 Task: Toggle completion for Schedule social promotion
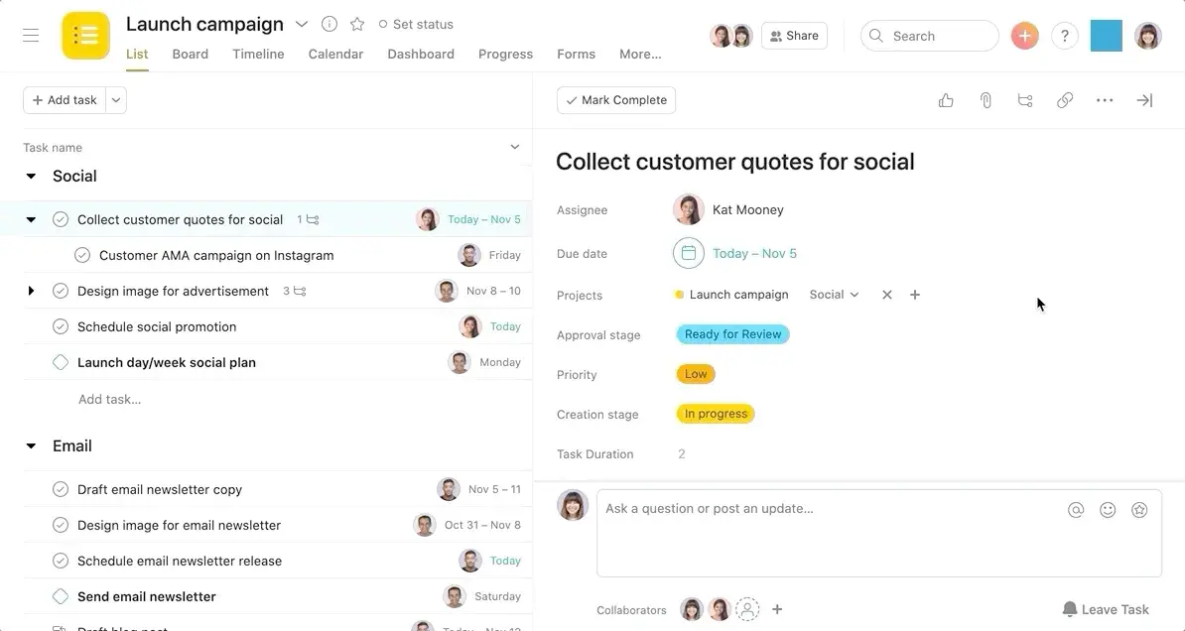tap(61, 326)
